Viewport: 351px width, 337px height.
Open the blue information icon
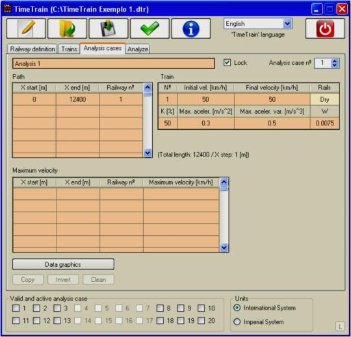(191, 29)
